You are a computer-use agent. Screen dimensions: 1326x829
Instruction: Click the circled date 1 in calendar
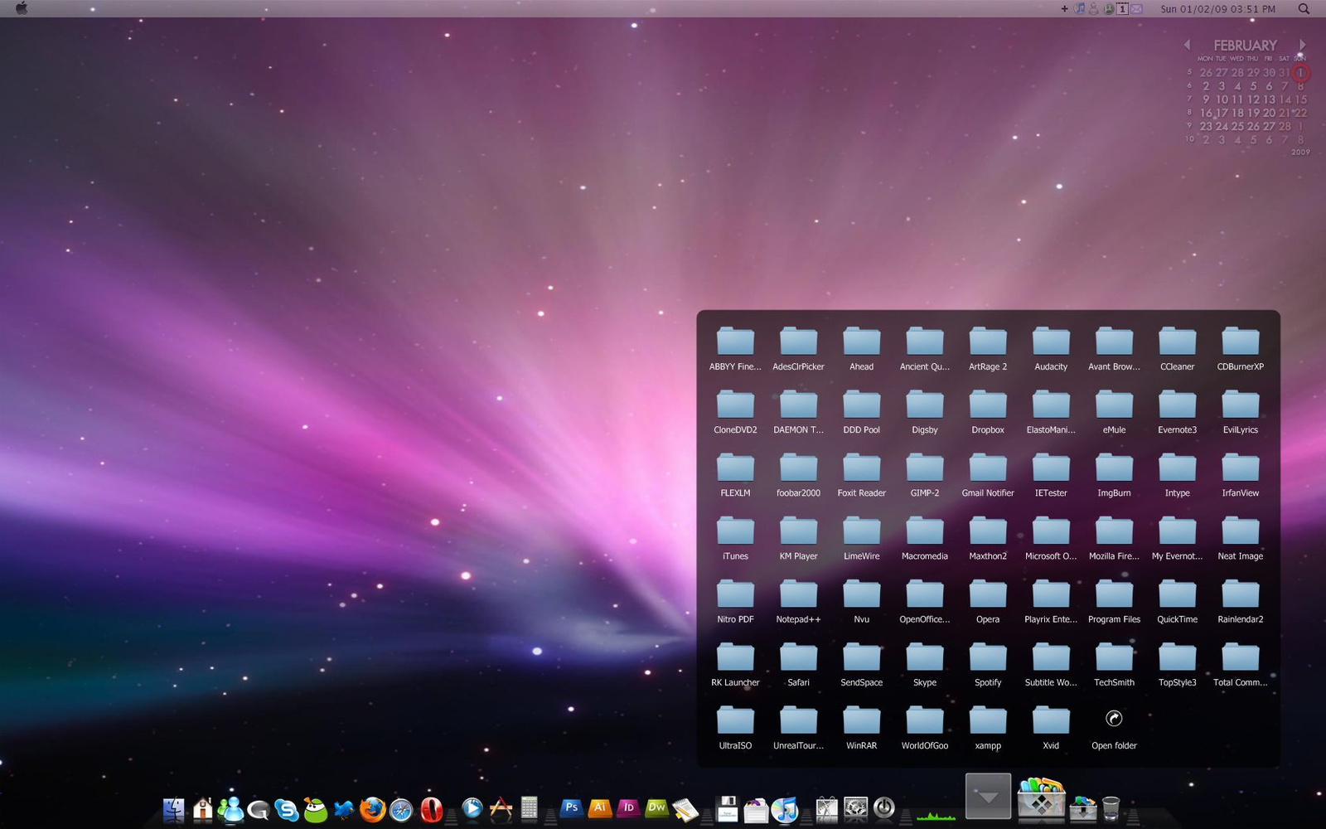(1300, 73)
